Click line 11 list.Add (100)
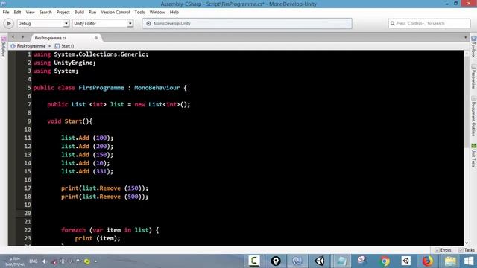The image size is (477, 268). tap(87, 138)
